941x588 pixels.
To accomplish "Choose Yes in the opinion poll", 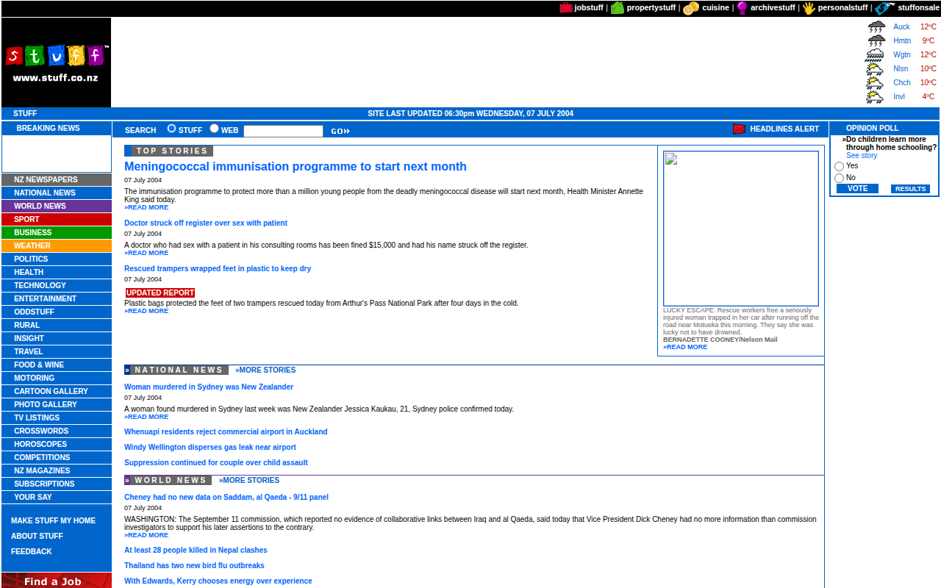I will (840, 167).
